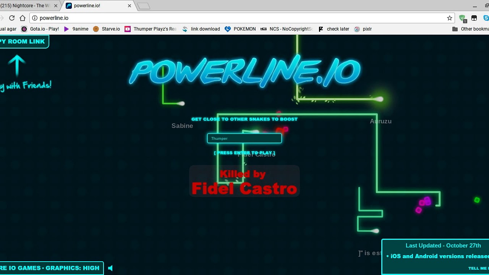Open the check later bookmark
The height and width of the screenshot is (275, 489).
[x=334, y=29]
